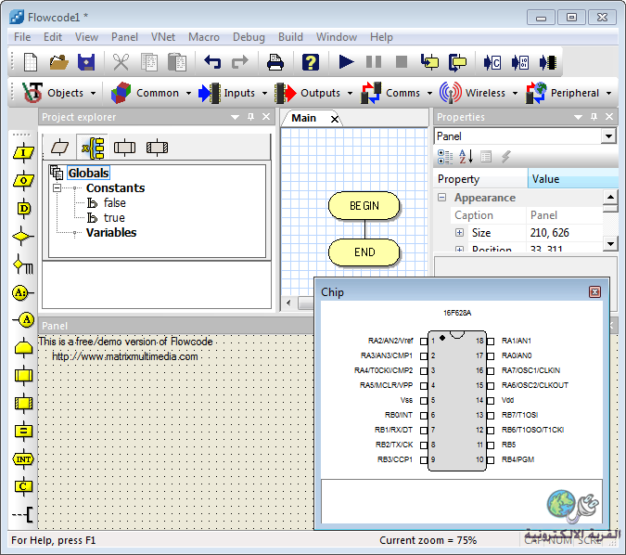This screenshot has height=555, width=626.
Task: Open the Edit menu
Action: click(x=53, y=37)
